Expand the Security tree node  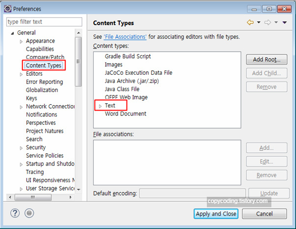click(x=21, y=148)
